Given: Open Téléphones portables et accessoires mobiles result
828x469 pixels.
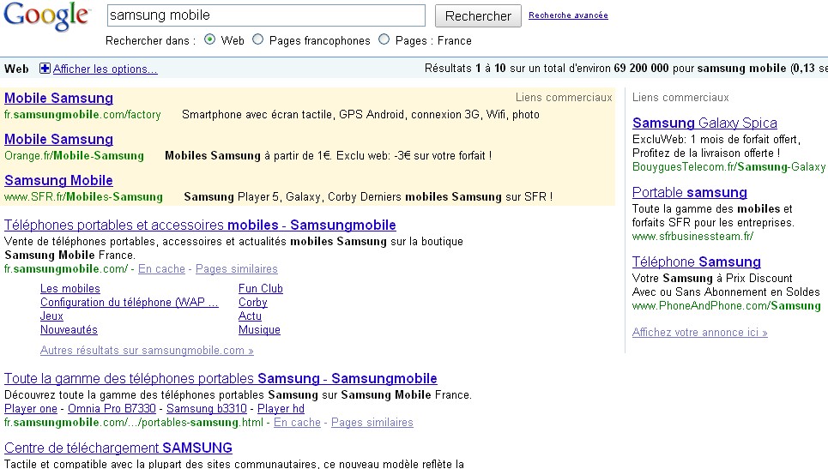Looking at the screenshot, I should [x=200, y=225].
